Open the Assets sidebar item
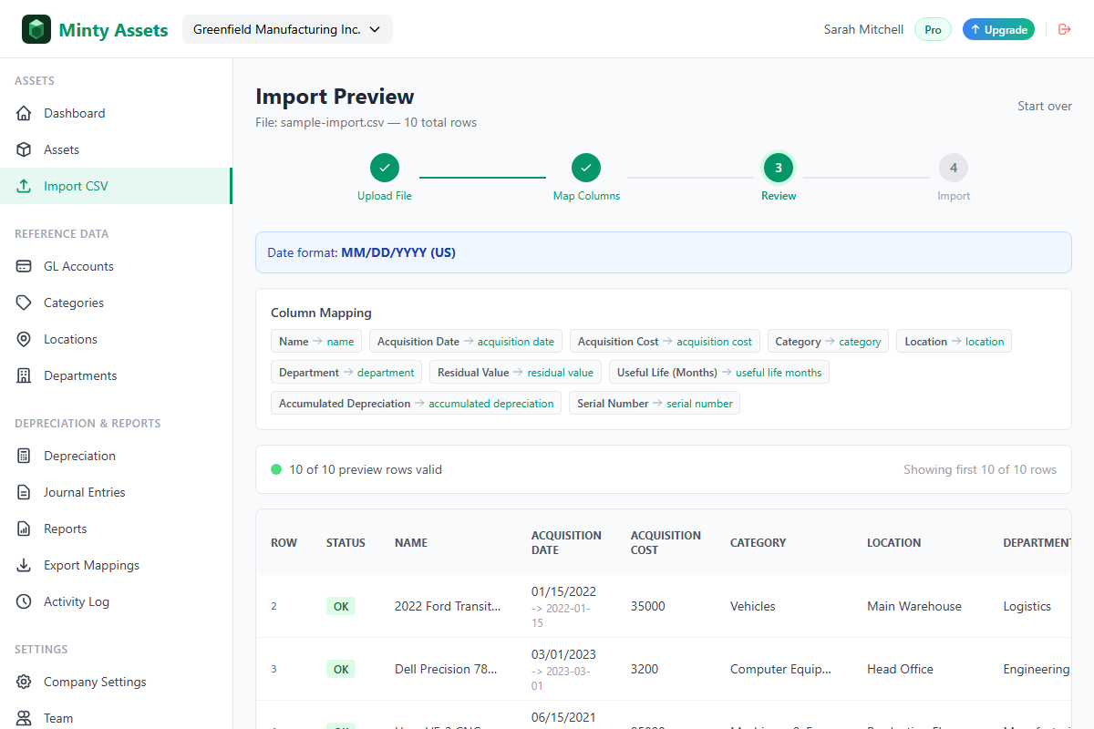The image size is (1094, 729). [116, 149]
